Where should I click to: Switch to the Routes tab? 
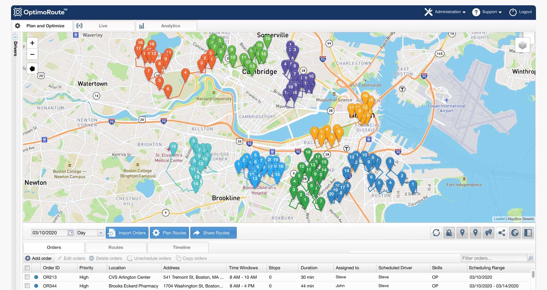[x=115, y=247]
